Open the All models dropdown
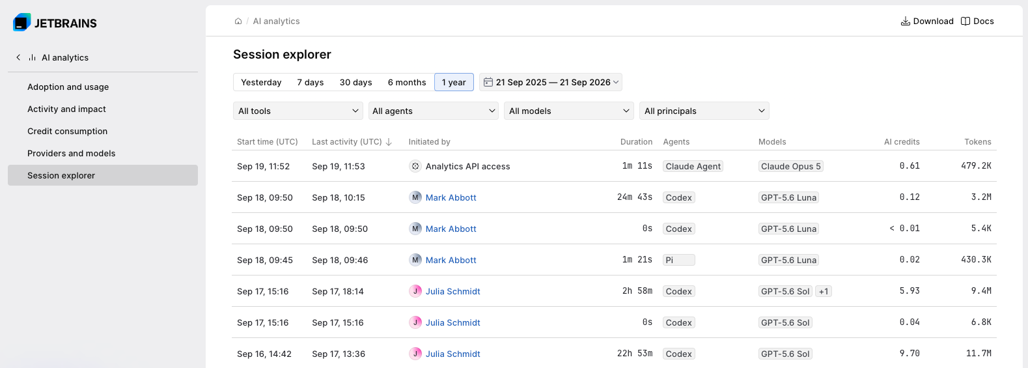Image resolution: width=1028 pixels, height=368 pixels. pyautogui.click(x=569, y=111)
